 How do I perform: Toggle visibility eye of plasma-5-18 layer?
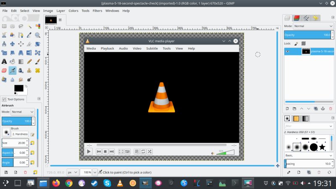click(x=288, y=51)
